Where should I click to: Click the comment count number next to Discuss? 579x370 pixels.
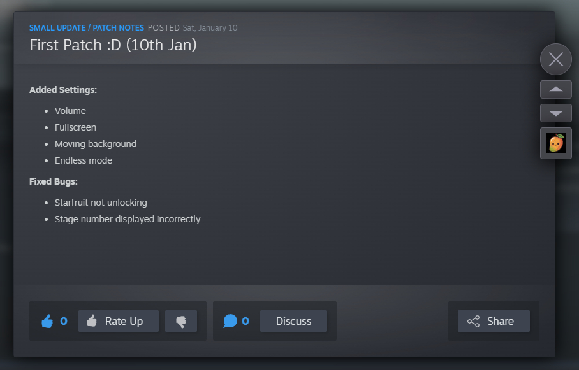[246, 321]
